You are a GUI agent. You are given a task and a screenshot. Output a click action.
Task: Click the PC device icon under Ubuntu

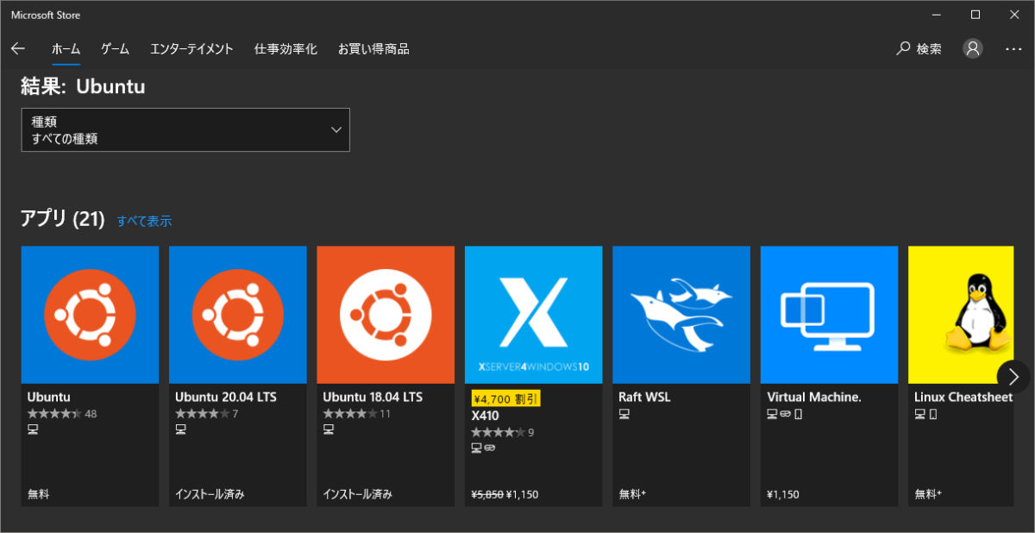[33, 430]
